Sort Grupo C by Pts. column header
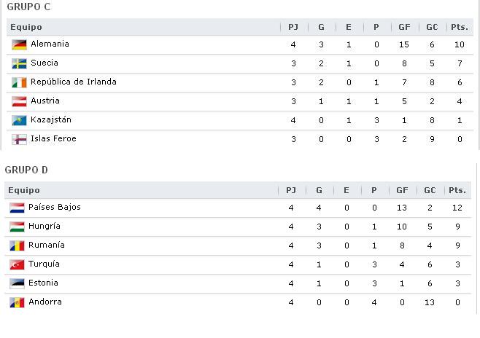Screen dimensions: 480x338 [x=460, y=27]
